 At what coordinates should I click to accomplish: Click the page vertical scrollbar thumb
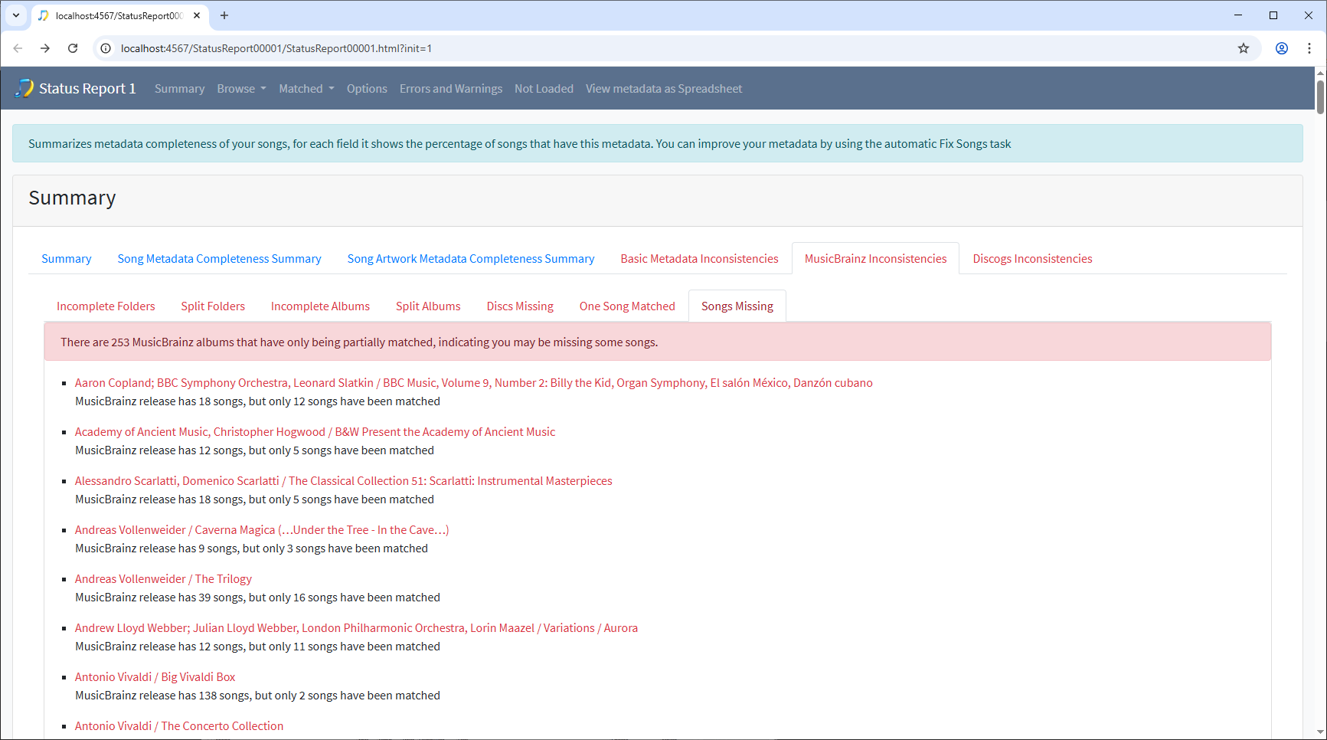(1320, 96)
